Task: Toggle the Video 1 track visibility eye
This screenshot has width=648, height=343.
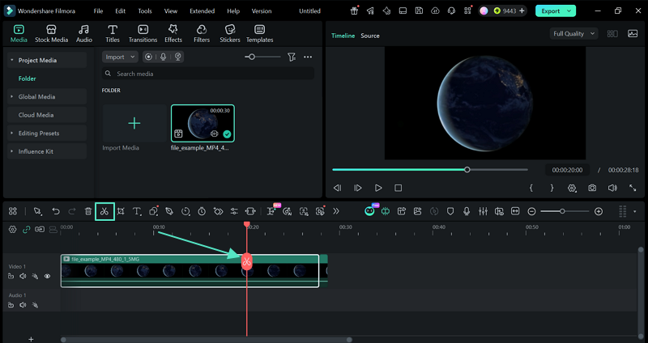Action: 48,276
